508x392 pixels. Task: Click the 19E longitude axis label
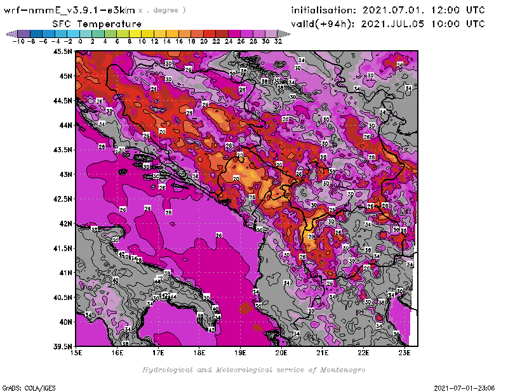coord(241,353)
